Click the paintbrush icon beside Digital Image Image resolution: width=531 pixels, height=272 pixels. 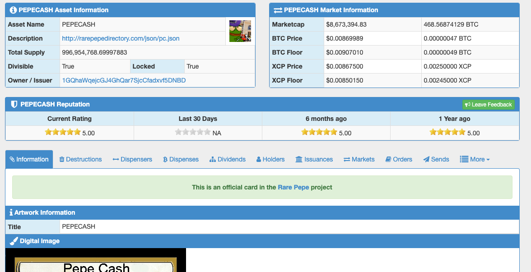click(14, 241)
